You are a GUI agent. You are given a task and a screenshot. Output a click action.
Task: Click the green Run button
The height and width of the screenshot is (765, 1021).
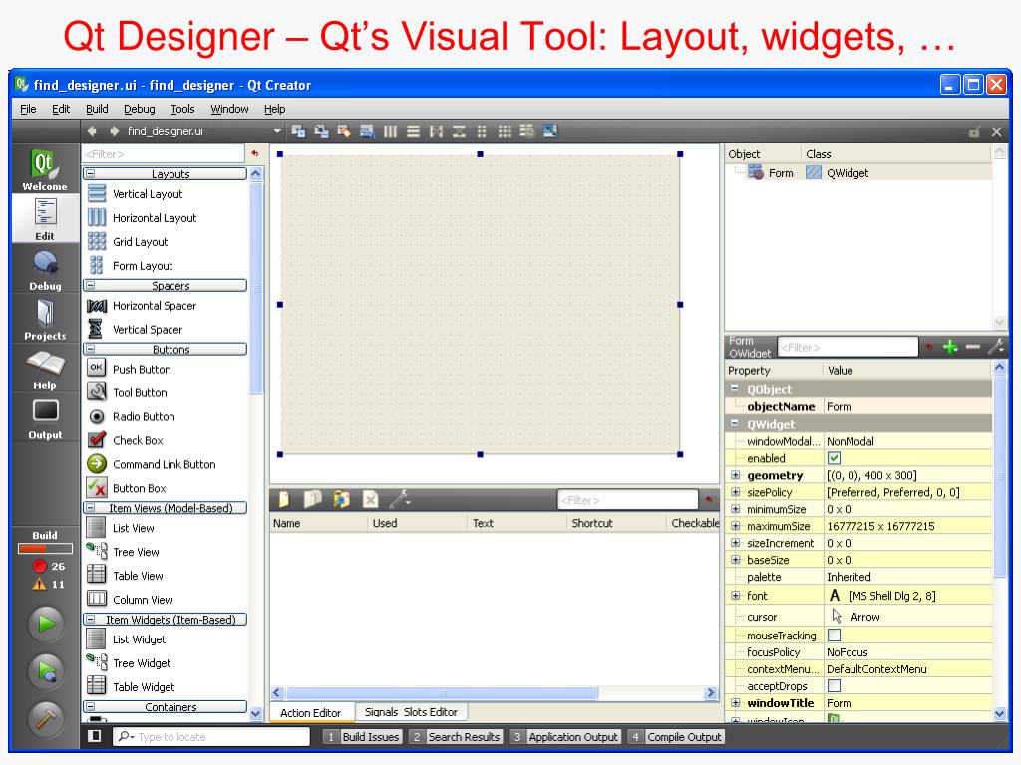point(46,624)
